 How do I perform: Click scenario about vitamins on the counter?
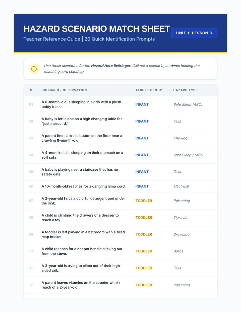coord(81,285)
